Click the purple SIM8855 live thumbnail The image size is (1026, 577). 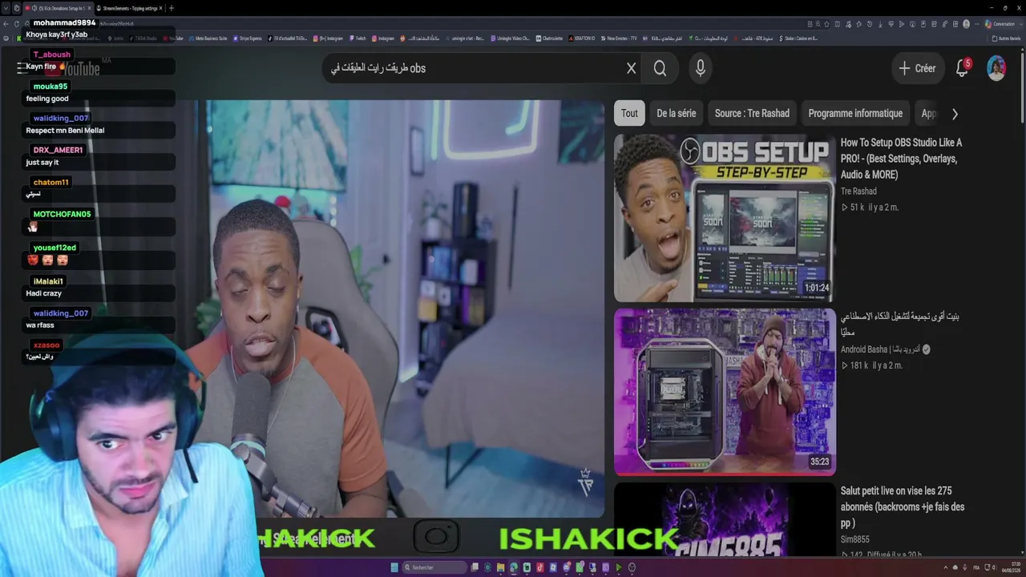coord(725,519)
